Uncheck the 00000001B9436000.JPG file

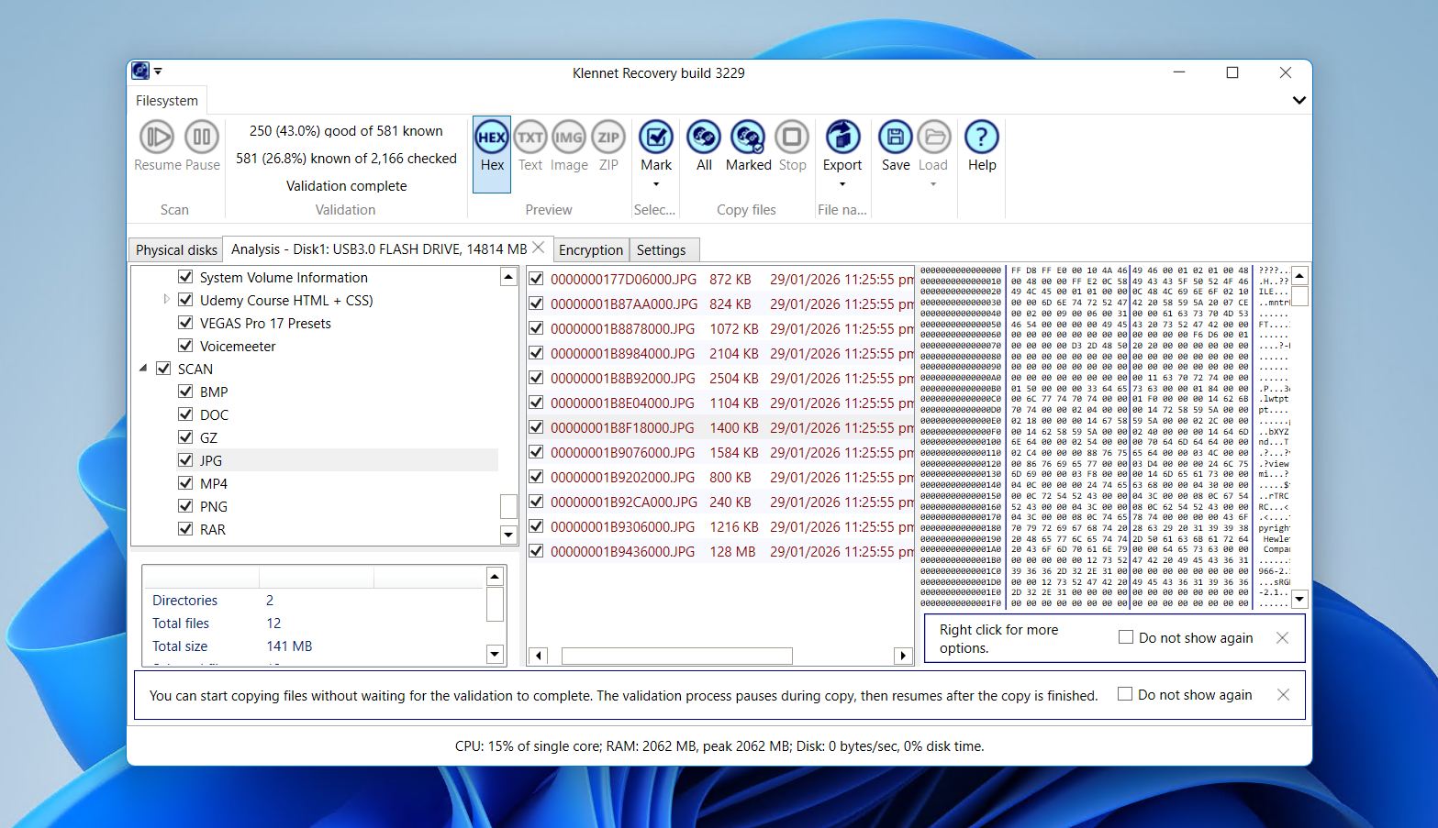click(536, 551)
